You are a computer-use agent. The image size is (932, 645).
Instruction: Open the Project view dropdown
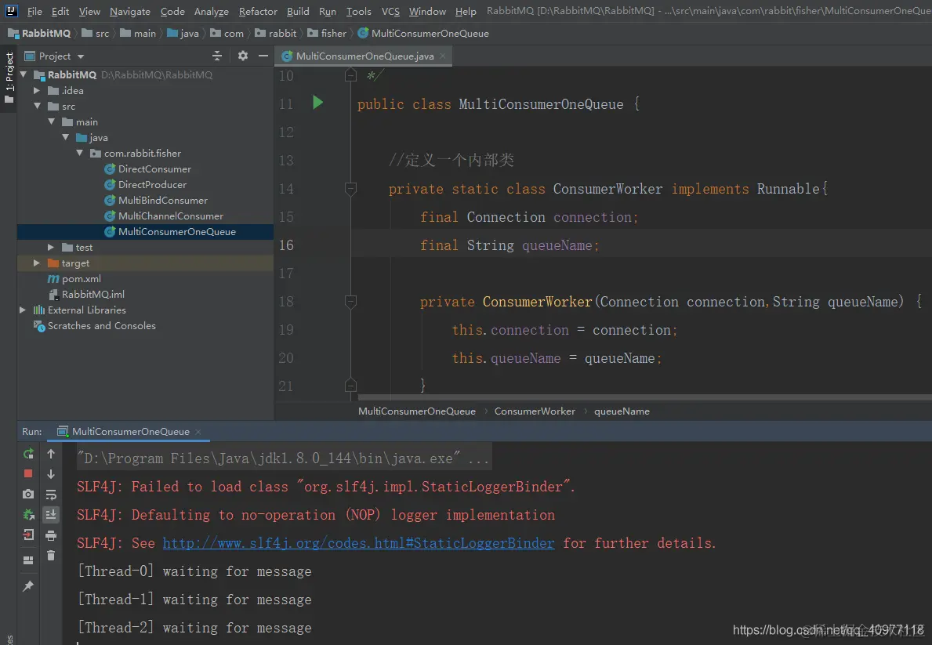pos(80,56)
